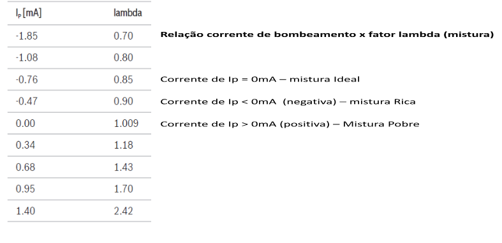502x243 pixels.
Task: Click the lambda column header
Action: [128, 13]
